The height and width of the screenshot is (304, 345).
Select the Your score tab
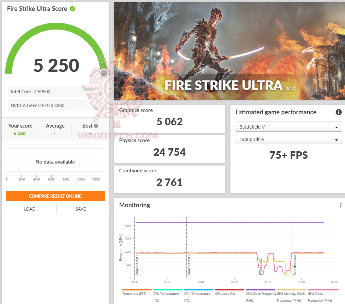(20, 126)
